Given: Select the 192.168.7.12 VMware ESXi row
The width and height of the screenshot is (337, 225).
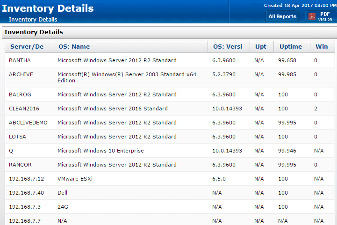Looking at the screenshot, I should (x=26, y=179).
